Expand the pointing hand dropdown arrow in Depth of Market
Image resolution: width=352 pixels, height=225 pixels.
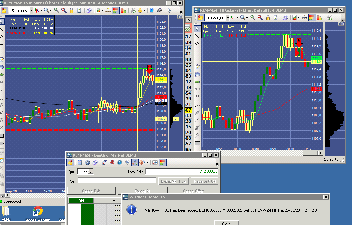[147, 162]
